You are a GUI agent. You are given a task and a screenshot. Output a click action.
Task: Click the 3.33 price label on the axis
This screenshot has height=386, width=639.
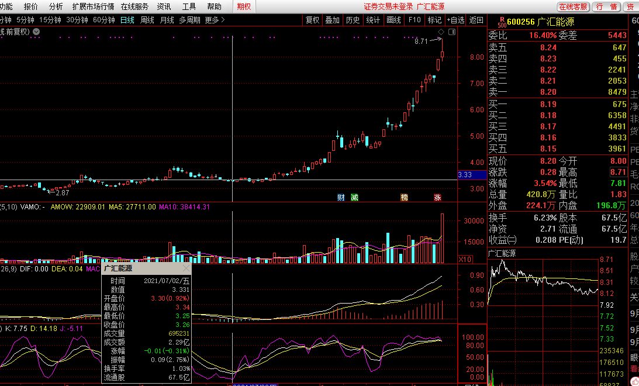pos(472,175)
